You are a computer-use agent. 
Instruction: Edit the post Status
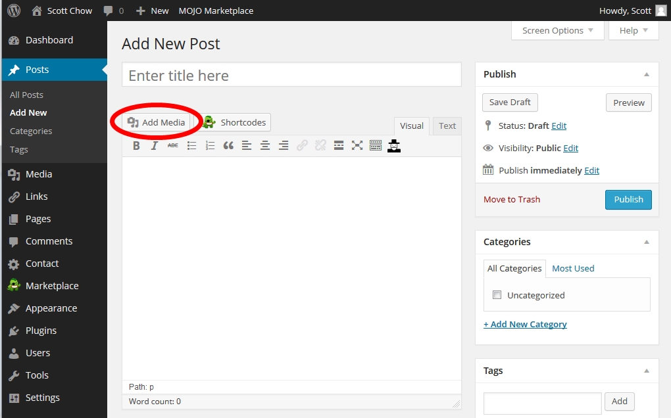point(559,126)
